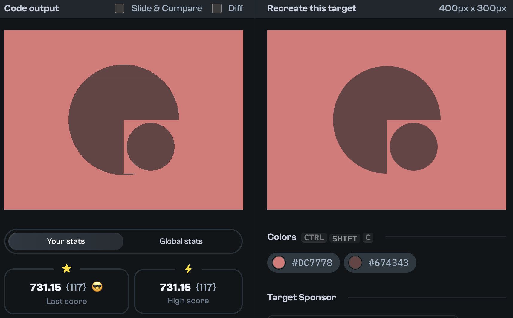The image size is (513, 318).
Task: Copy the #674343 color code
Action: [389, 262]
